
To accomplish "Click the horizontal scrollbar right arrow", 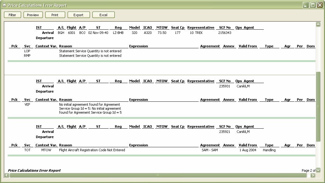I will click(313, 175).
